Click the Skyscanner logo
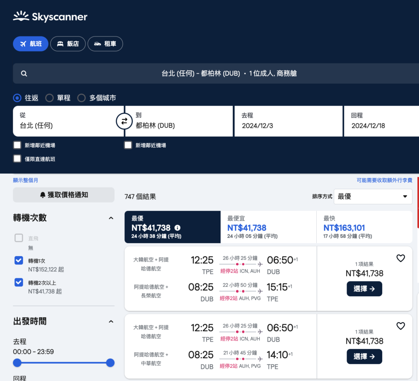 pyautogui.click(x=50, y=16)
